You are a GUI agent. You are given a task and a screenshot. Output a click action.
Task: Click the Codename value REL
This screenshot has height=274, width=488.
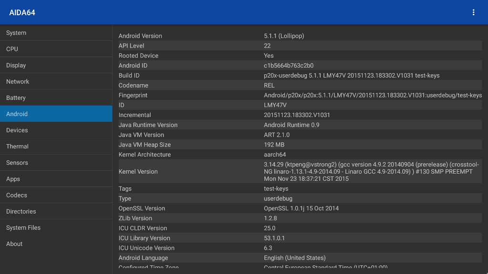click(269, 86)
